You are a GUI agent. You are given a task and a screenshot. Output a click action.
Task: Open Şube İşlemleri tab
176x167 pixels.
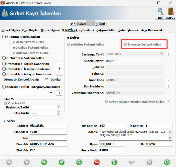[x=129, y=30]
